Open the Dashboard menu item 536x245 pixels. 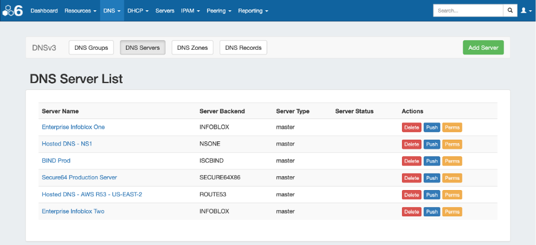click(44, 10)
